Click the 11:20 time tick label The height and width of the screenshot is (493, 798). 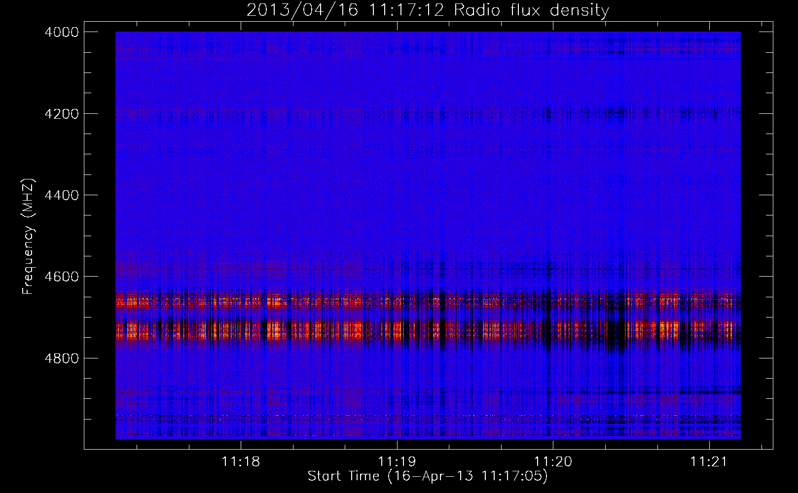click(553, 461)
